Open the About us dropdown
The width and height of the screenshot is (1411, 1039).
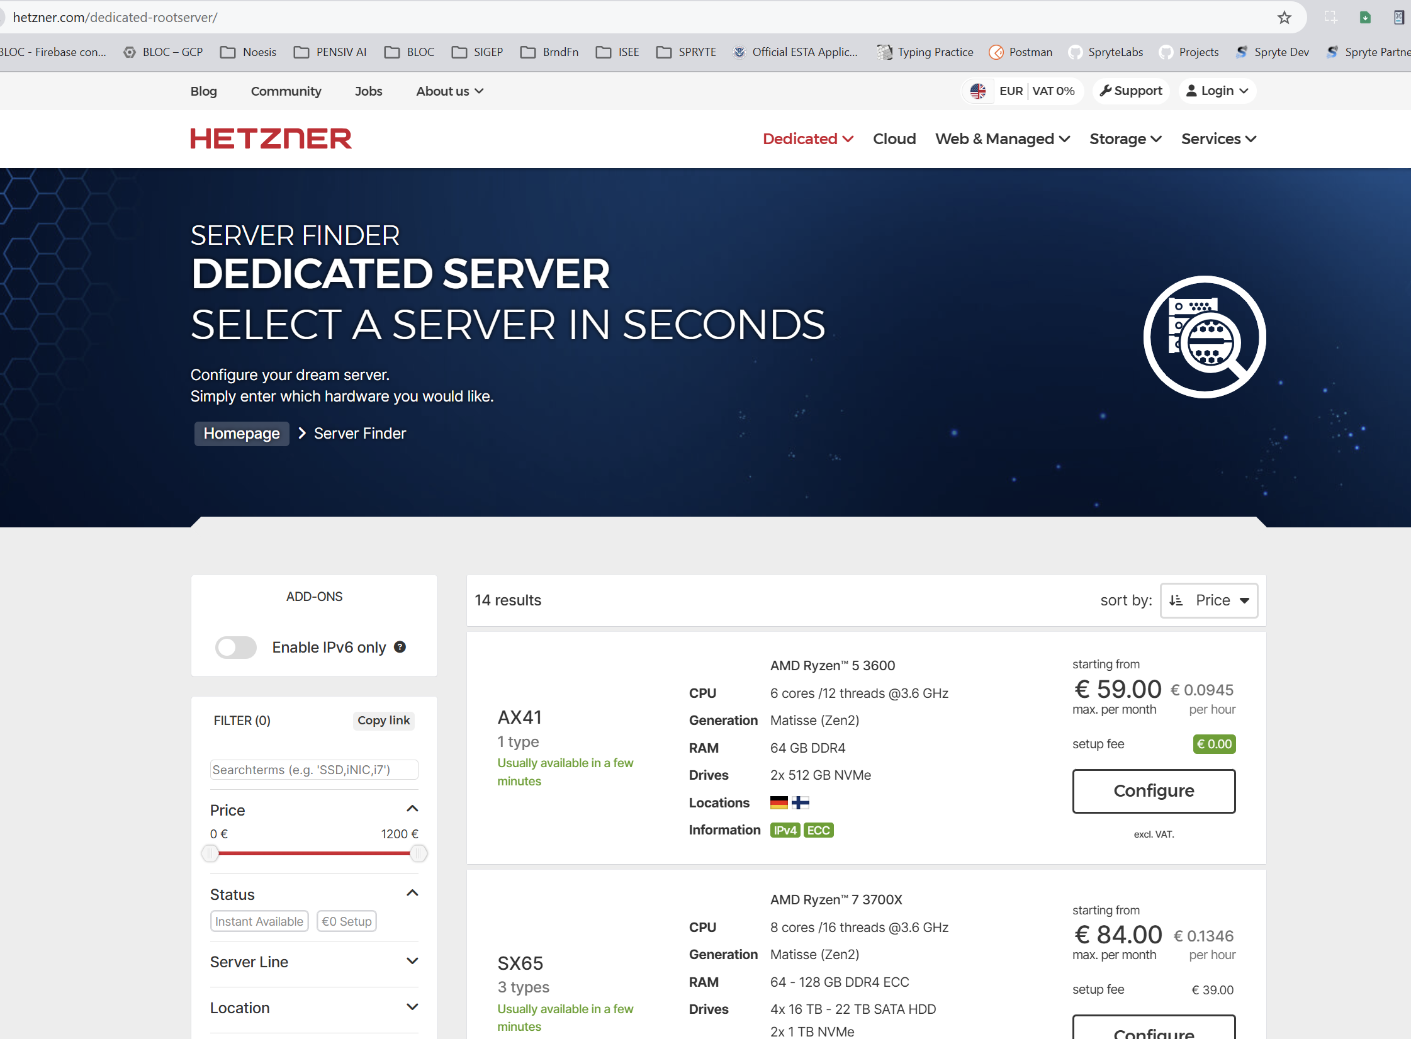(449, 91)
